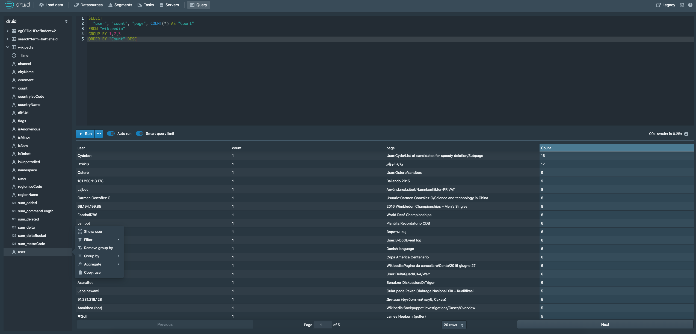Click the Jebe nawawi user cell

153,291
